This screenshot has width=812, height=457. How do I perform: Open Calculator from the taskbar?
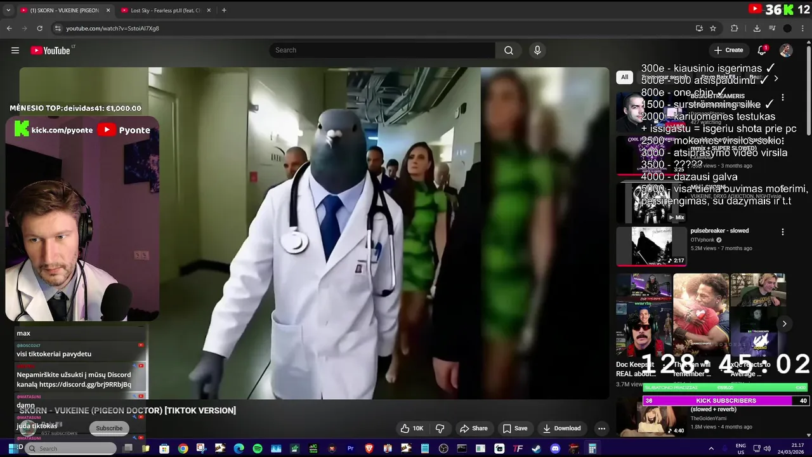[x=592, y=449]
